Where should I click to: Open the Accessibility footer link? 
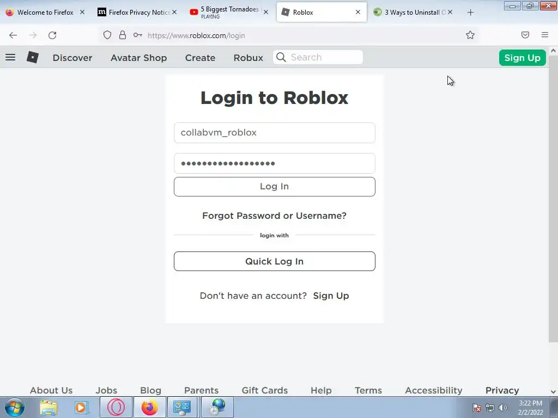[x=434, y=390]
